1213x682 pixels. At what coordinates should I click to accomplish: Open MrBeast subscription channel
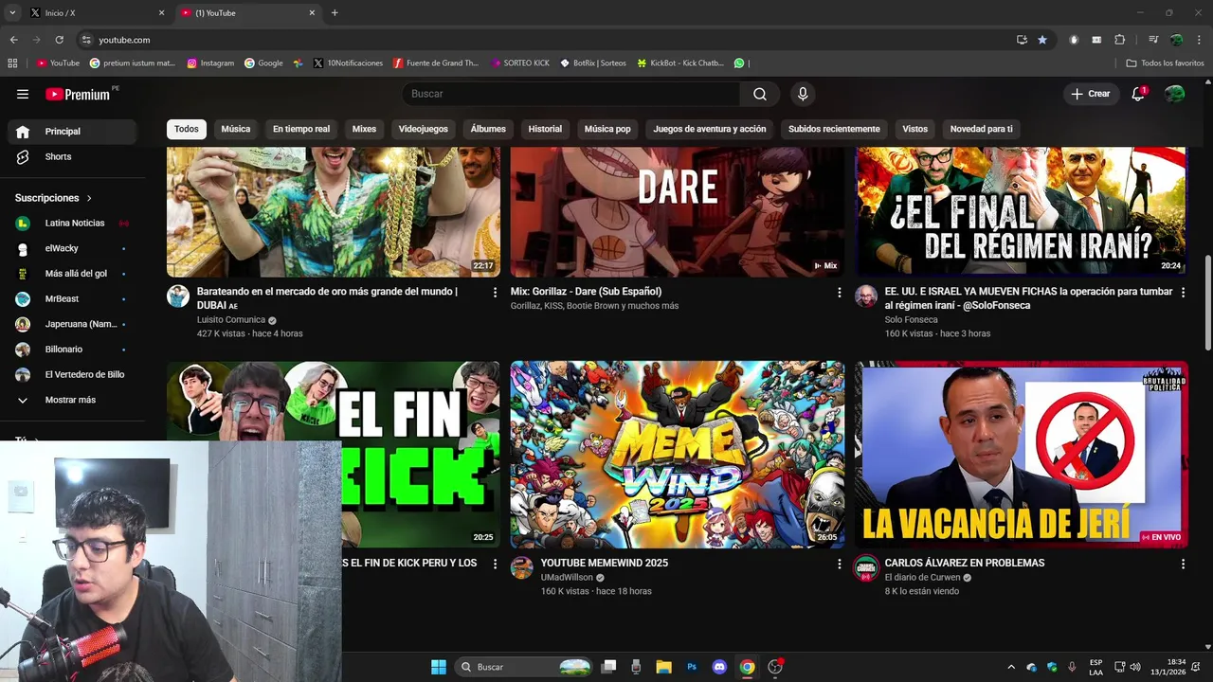pos(74,299)
